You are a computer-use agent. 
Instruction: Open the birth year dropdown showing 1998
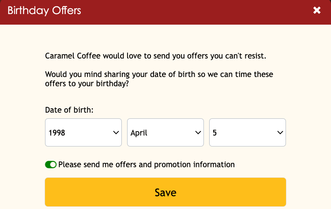tap(83, 132)
